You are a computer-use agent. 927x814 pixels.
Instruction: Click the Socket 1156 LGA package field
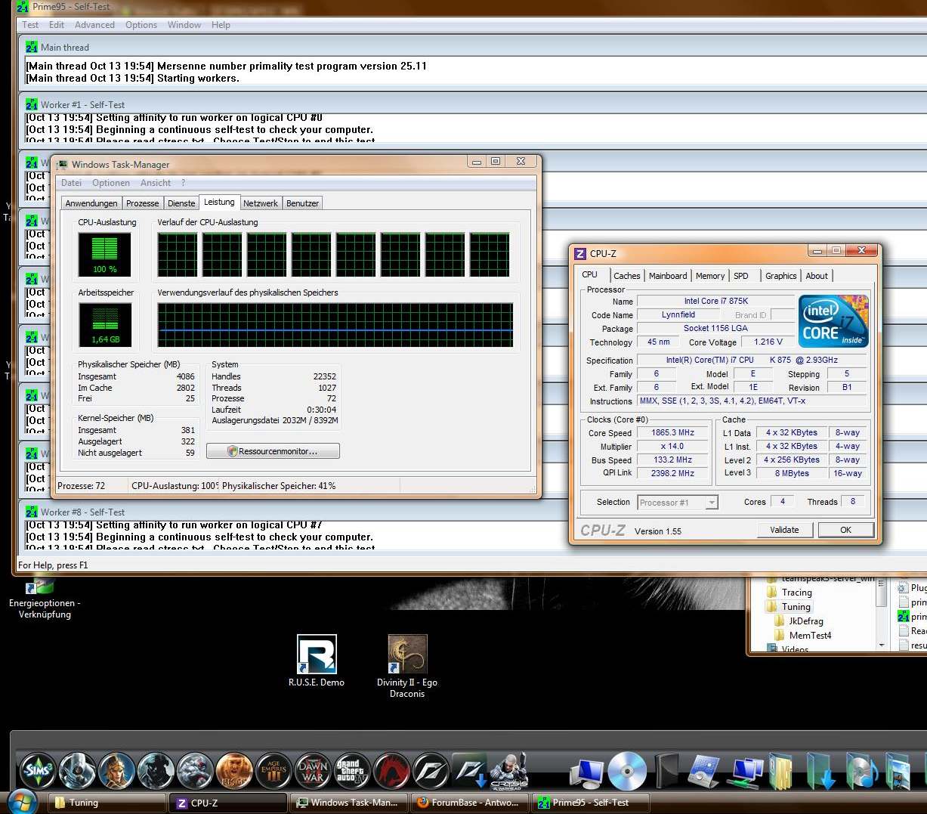(716, 328)
